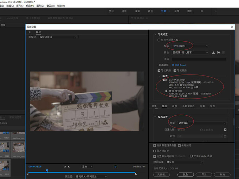Open 源范围 序列切入/序列切出 dropdown
The height and width of the screenshot is (179, 239).
tap(91, 177)
